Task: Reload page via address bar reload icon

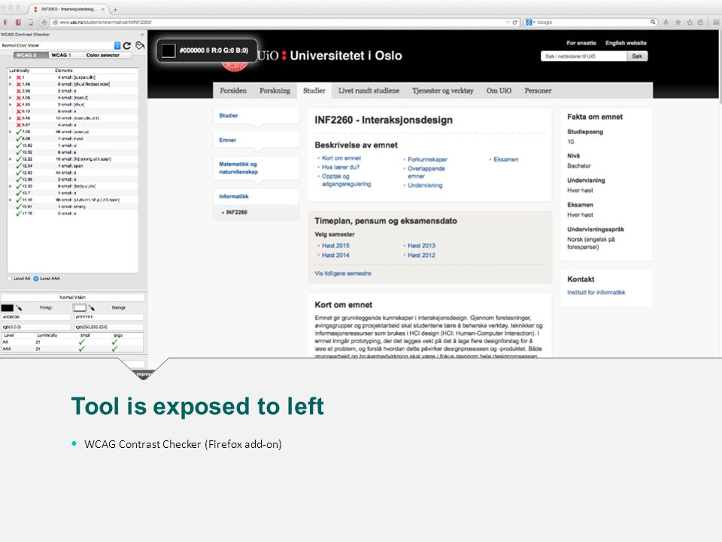Action: pos(514,22)
